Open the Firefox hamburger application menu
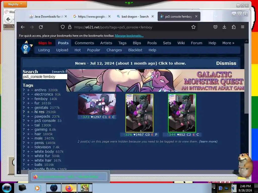Viewport: 258px width, 193px height. (243, 27)
